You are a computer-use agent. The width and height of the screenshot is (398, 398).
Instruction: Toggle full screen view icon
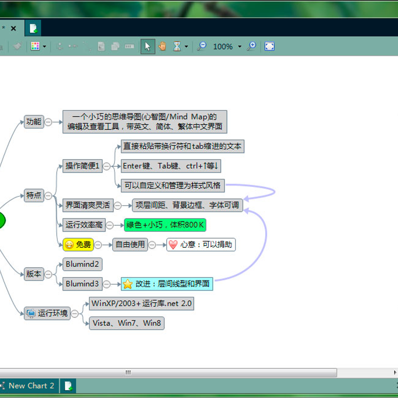click(x=269, y=46)
